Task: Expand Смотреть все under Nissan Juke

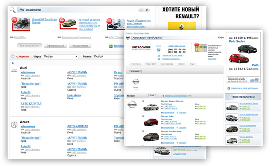Action: click(x=168, y=127)
